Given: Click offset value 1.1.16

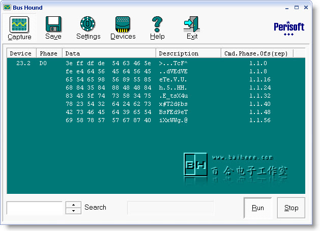Looking at the screenshot, I should click(260, 79).
